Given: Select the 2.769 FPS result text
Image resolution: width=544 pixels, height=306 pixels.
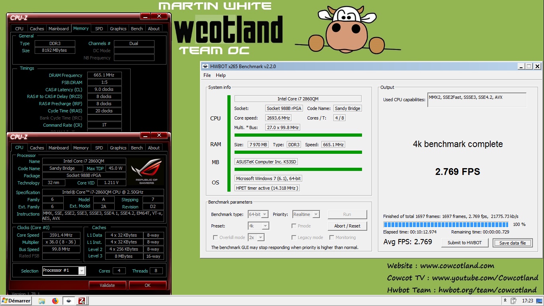Looking at the screenshot, I should tap(458, 172).
